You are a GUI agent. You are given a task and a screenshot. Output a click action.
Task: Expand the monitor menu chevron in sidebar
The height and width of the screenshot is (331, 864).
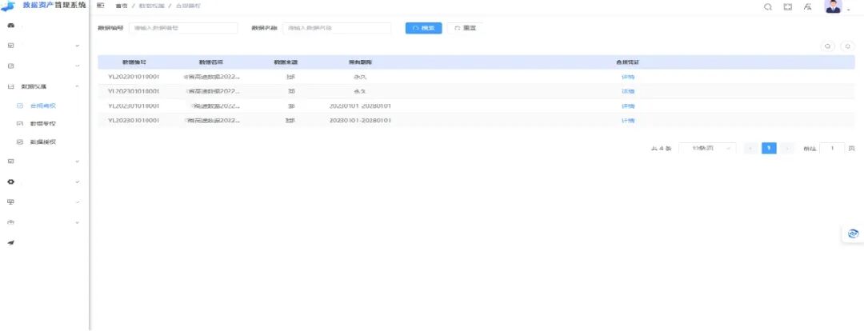point(77,202)
